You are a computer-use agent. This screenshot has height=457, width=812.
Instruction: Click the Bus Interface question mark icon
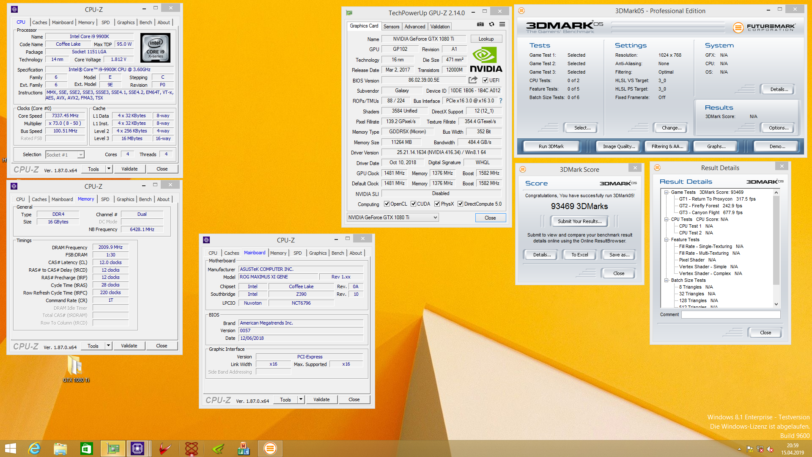501,101
